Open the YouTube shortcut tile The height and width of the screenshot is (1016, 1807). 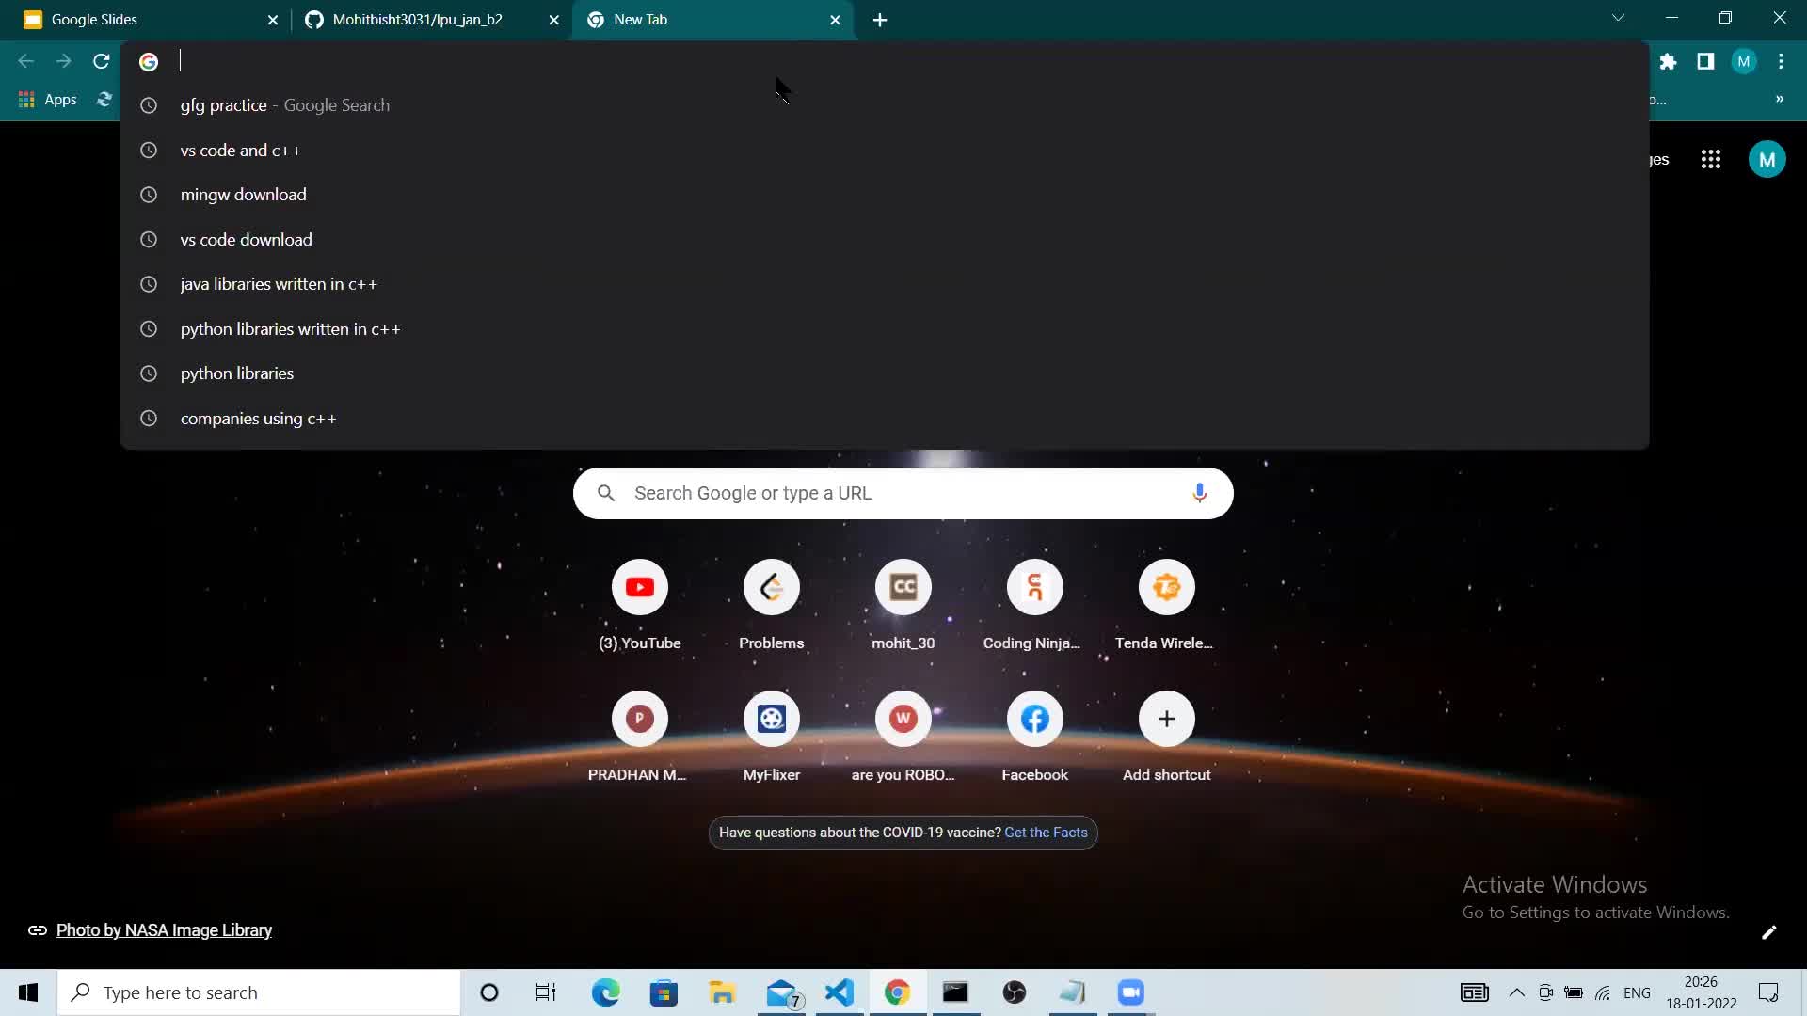[x=640, y=588]
